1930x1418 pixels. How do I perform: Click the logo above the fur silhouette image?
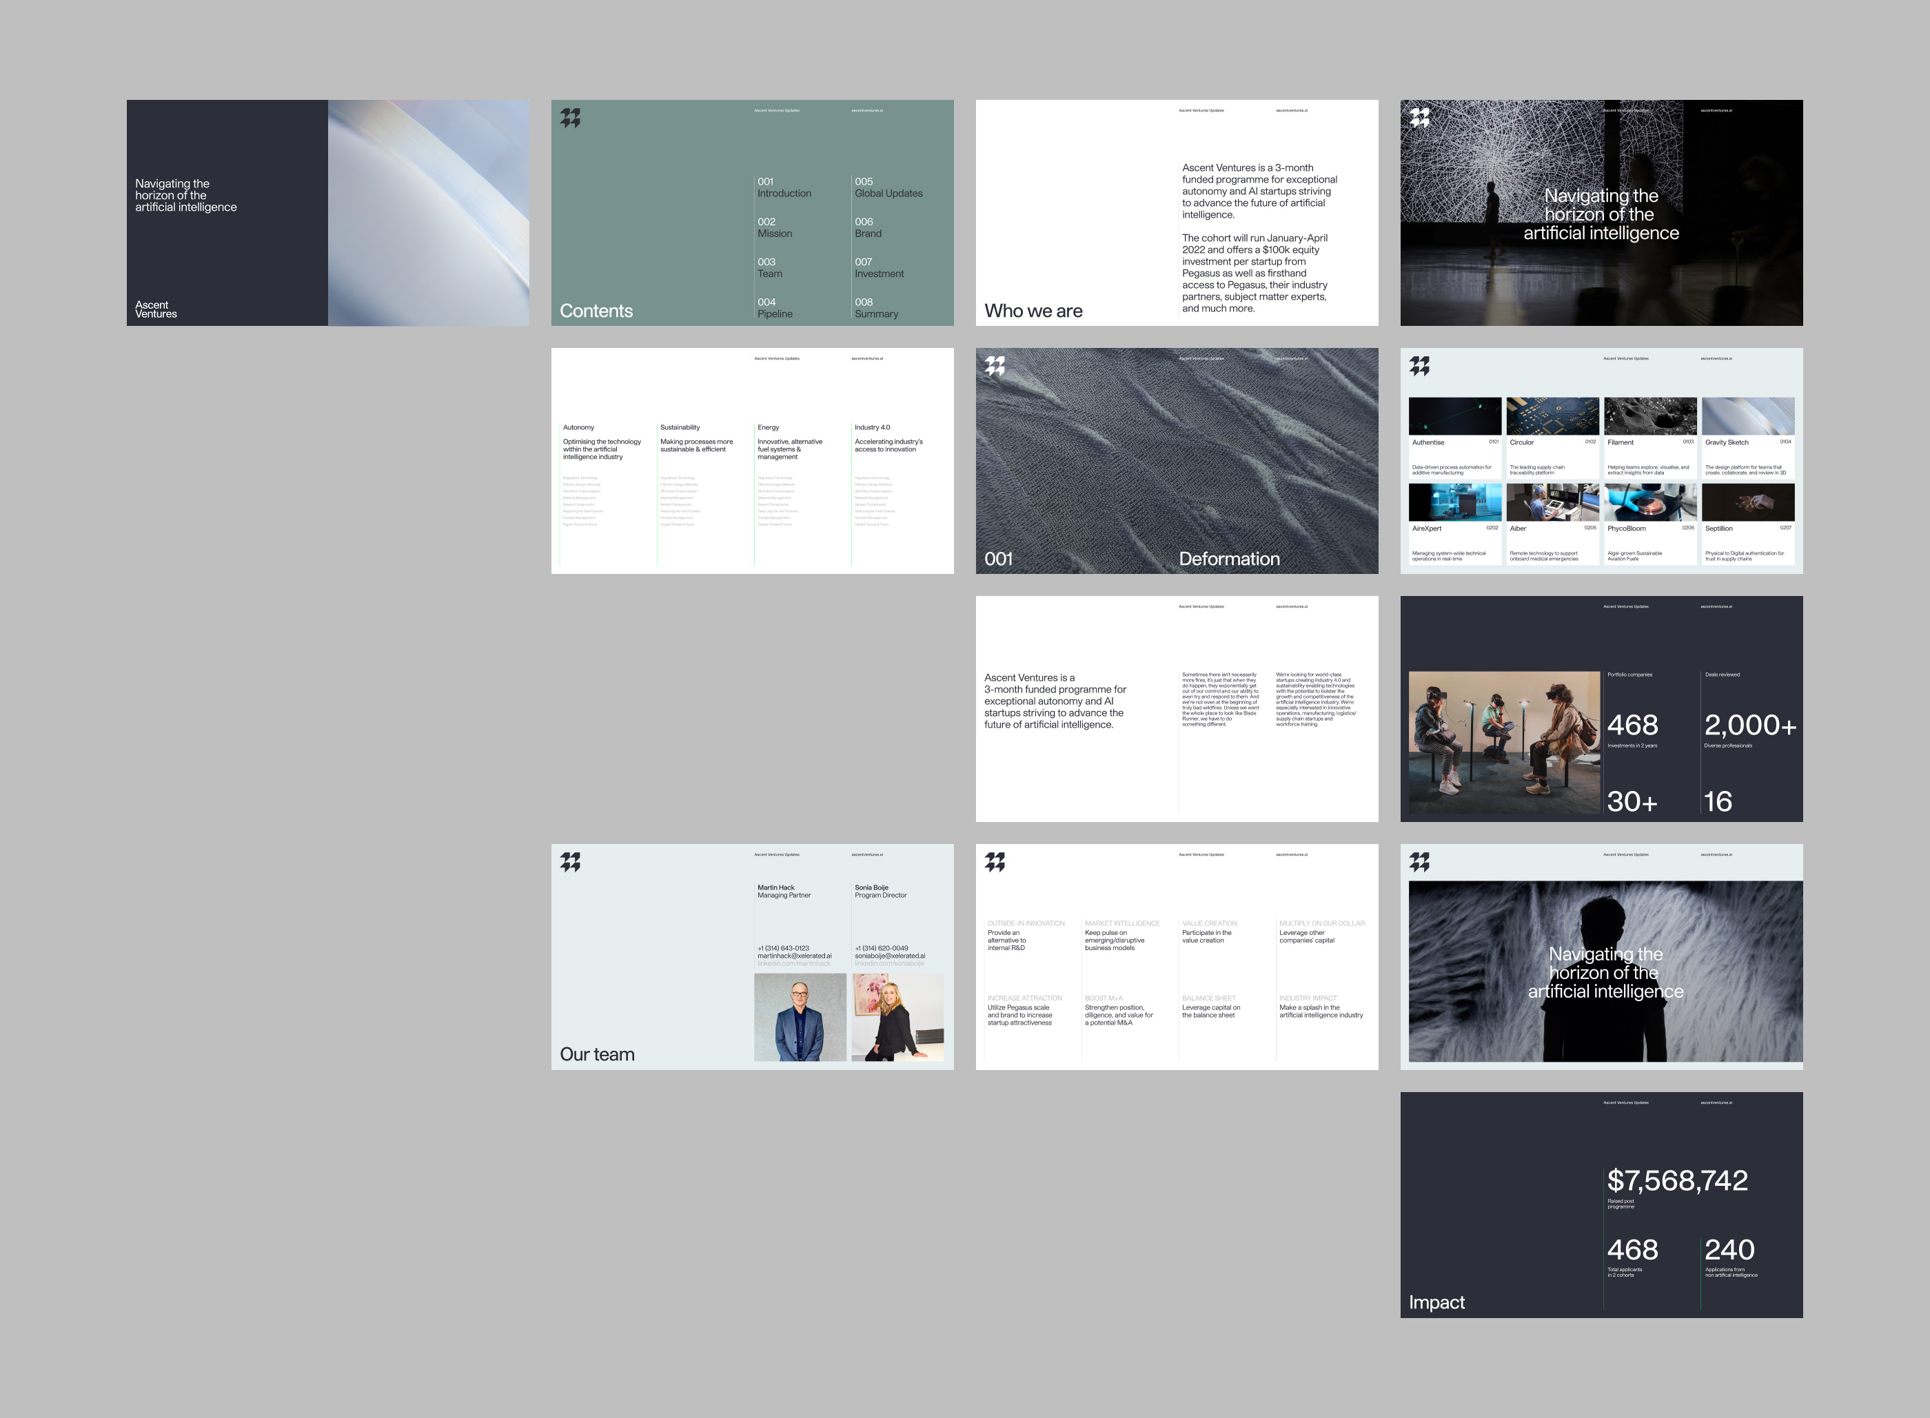pos(1419,862)
